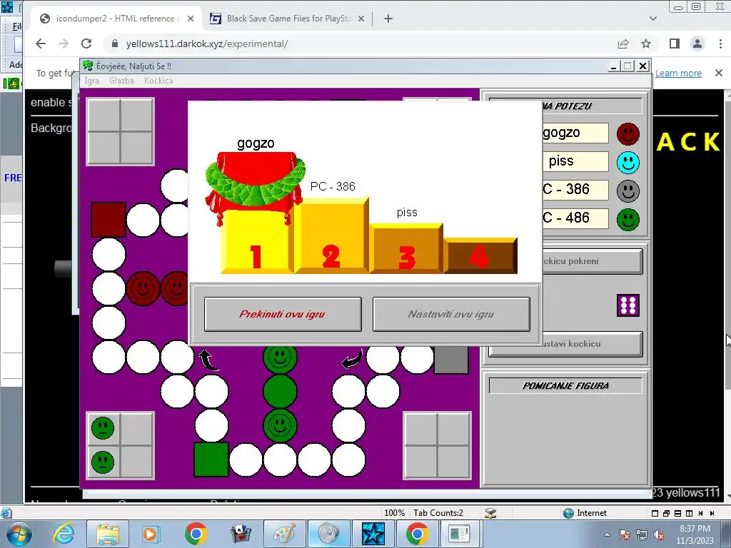The height and width of the screenshot is (548, 731).
Task: Click the PONICANJE FIGURA panel header
Action: (x=565, y=386)
